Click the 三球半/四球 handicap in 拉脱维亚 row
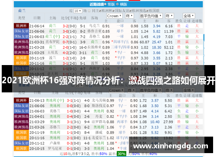Screen dimensions: 217x157 pos(120,47)
